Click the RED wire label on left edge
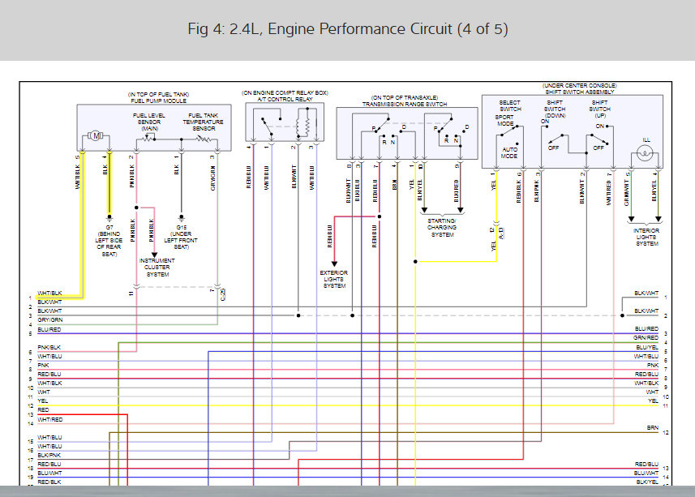This screenshot has height=497, width=695. click(x=44, y=410)
